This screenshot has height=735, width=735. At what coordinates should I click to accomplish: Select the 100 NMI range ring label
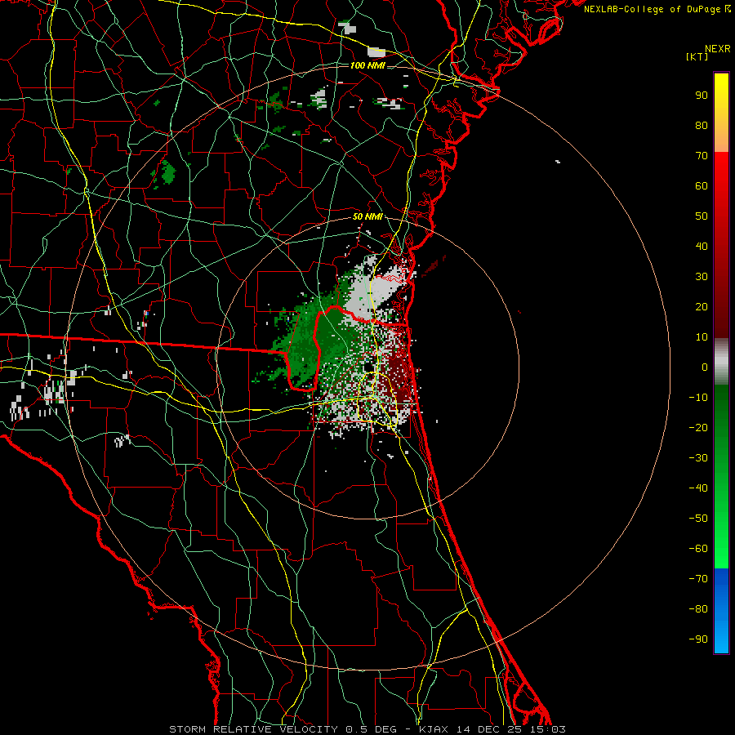coord(367,65)
